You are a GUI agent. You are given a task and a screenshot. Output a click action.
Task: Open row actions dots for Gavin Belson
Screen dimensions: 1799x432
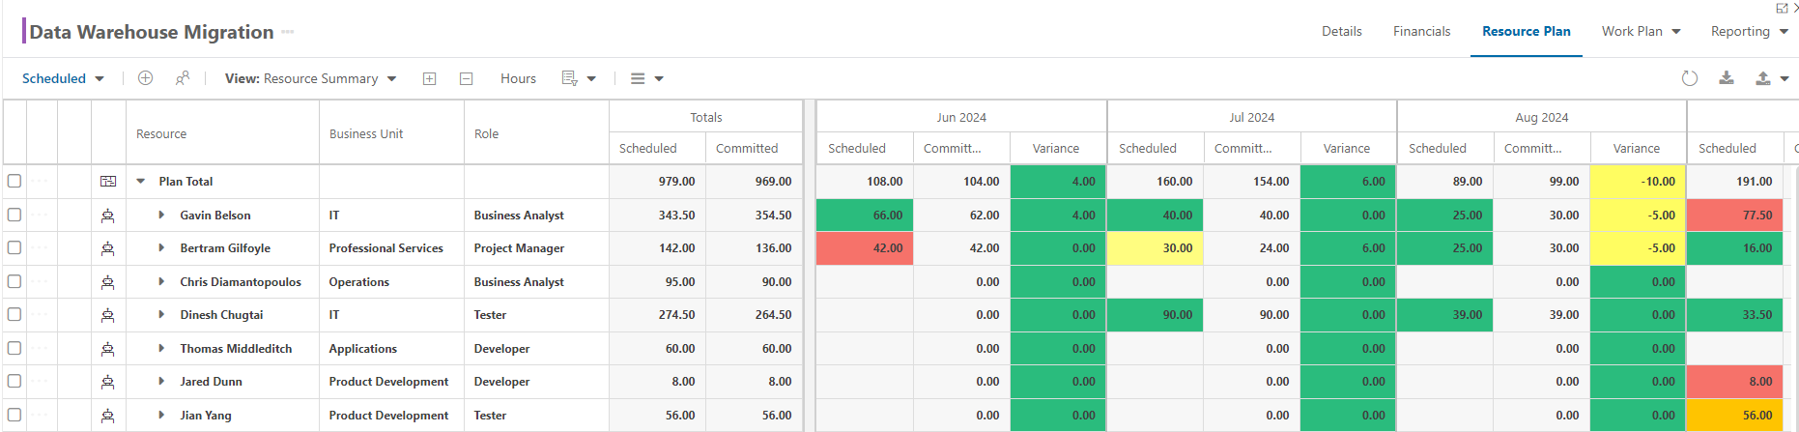pos(39,215)
